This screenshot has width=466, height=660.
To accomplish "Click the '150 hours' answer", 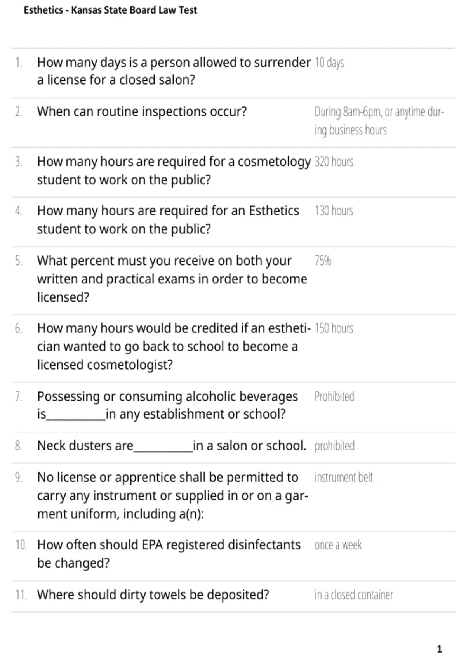I will point(334,328).
